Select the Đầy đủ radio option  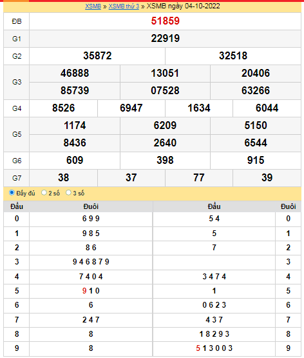coord(12,193)
